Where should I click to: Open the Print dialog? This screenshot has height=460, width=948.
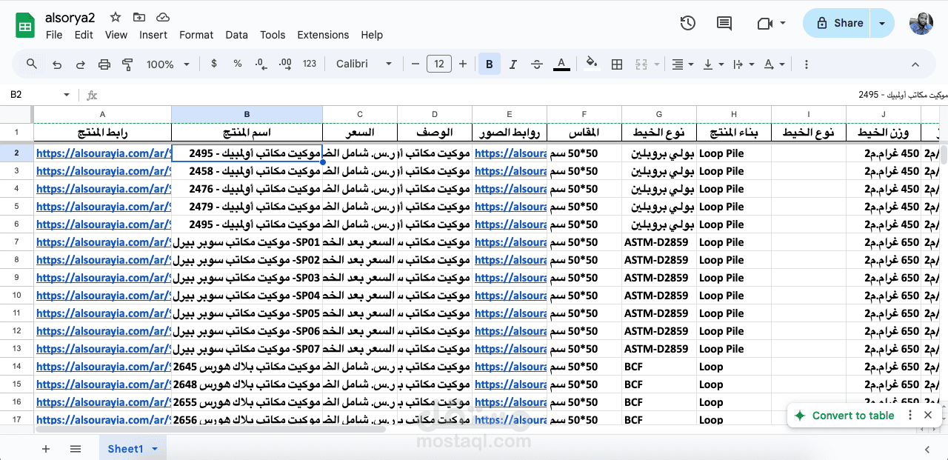pos(103,64)
